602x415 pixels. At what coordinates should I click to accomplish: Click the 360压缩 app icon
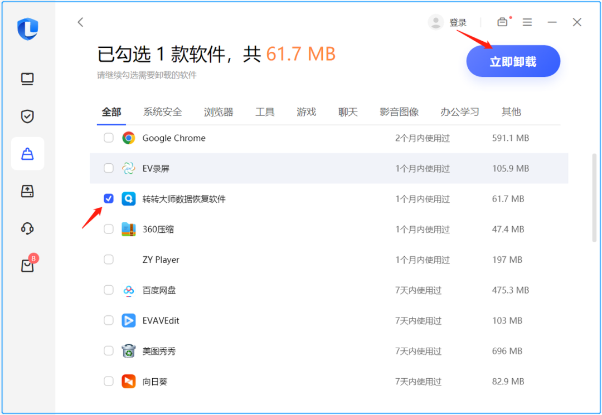coord(129,229)
